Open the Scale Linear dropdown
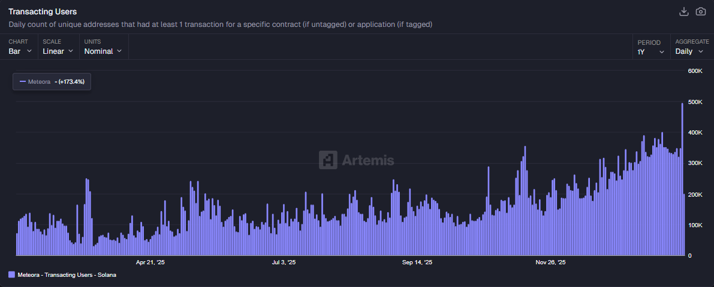This screenshot has height=287, width=714. coord(58,47)
